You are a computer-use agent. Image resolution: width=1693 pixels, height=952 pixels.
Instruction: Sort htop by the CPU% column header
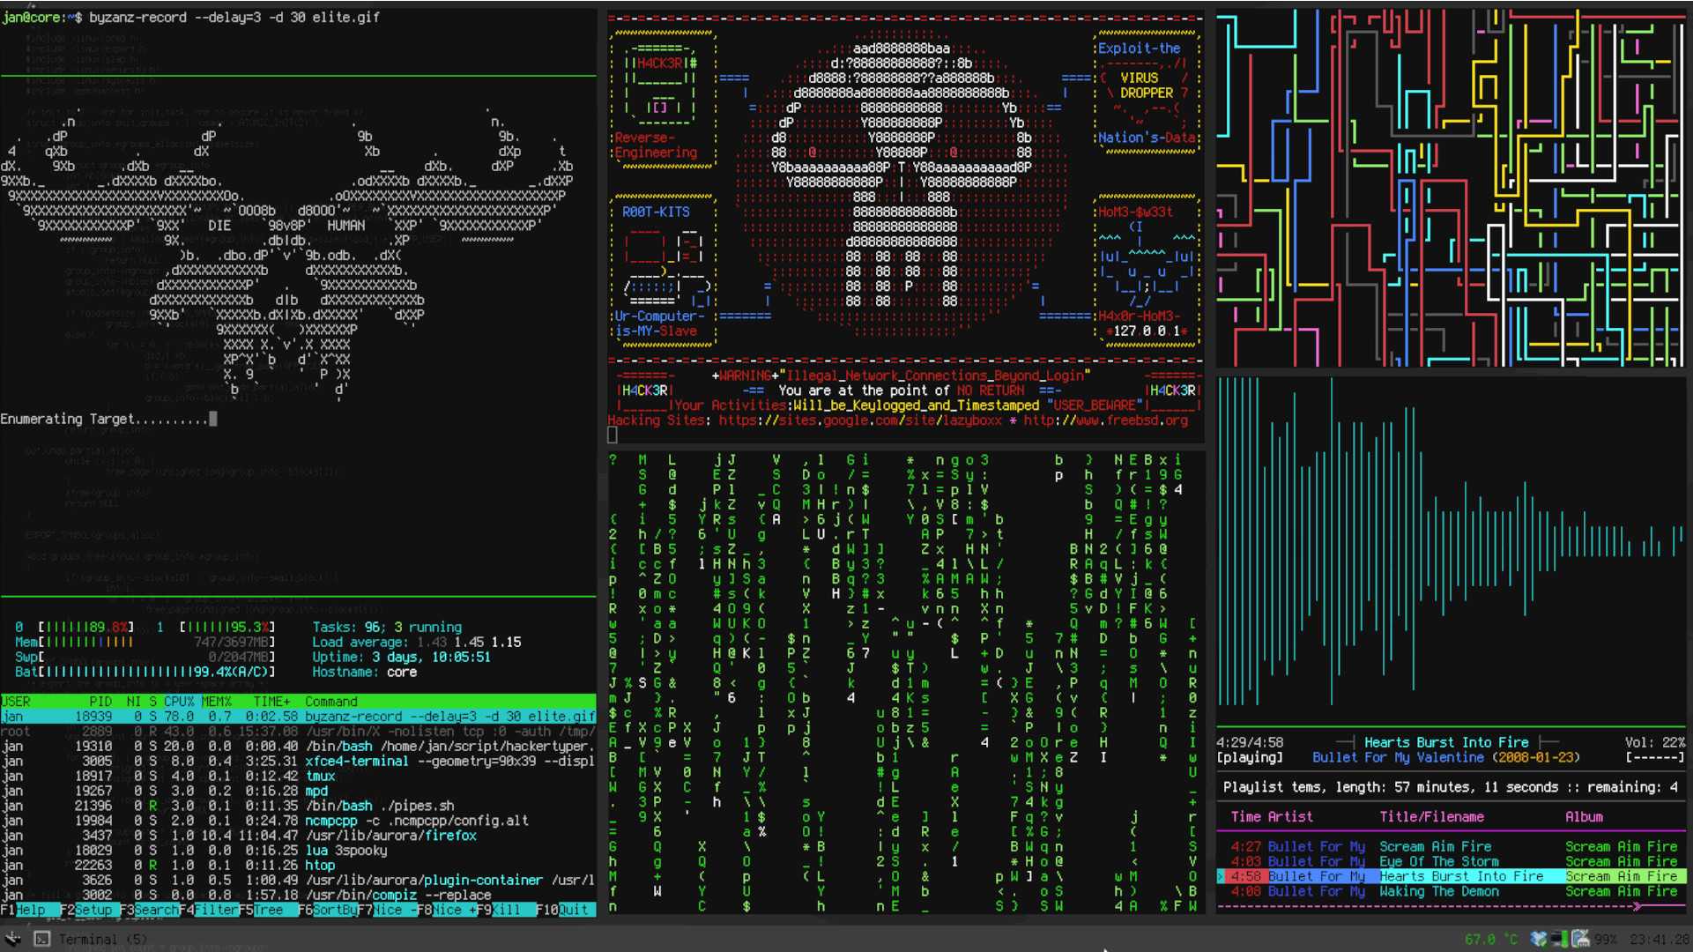[x=179, y=702]
